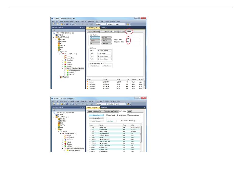Expand index 1018:0 Identity entry
The image size is (242, 169).
[x=90, y=137]
